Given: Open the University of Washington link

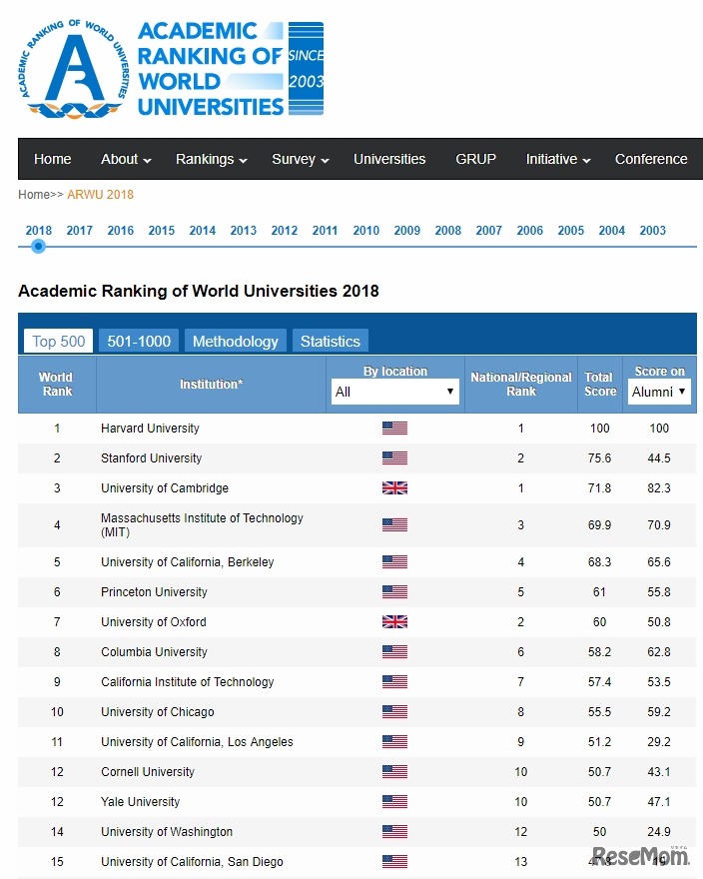Looking at the screenshot, I should (167, 831).
